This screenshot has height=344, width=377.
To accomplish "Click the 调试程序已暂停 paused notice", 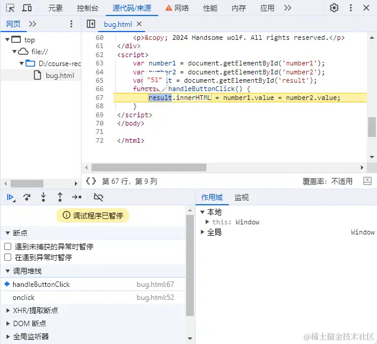I will [x=93, y=215].
